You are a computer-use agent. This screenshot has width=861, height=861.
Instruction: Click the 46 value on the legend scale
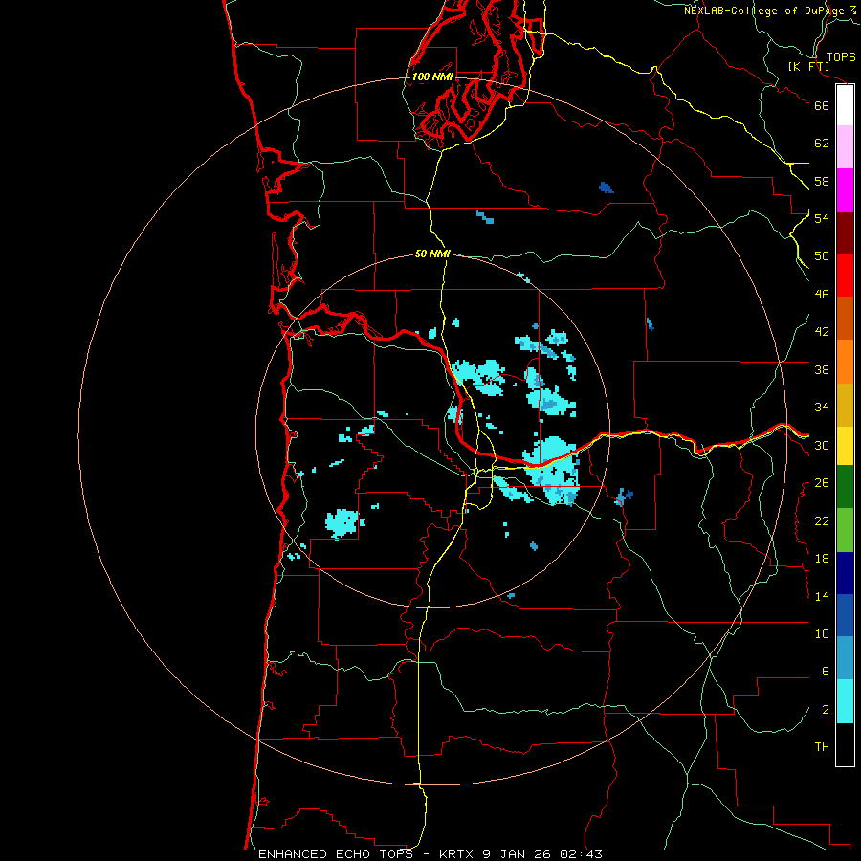(x=822, y=295)
